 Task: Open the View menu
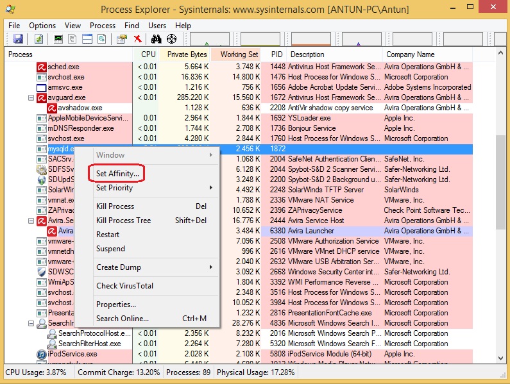72,26
